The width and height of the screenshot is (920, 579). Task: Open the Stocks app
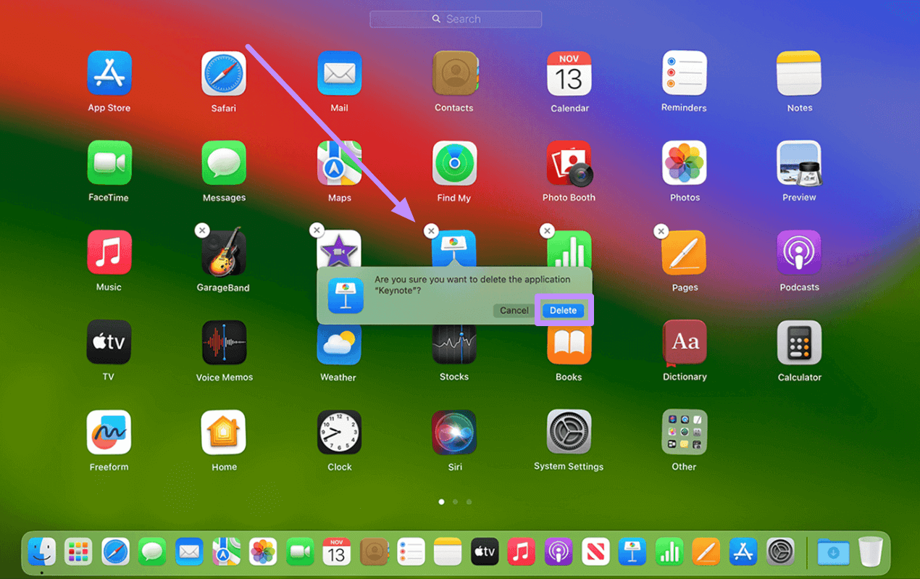pos(454,344)
